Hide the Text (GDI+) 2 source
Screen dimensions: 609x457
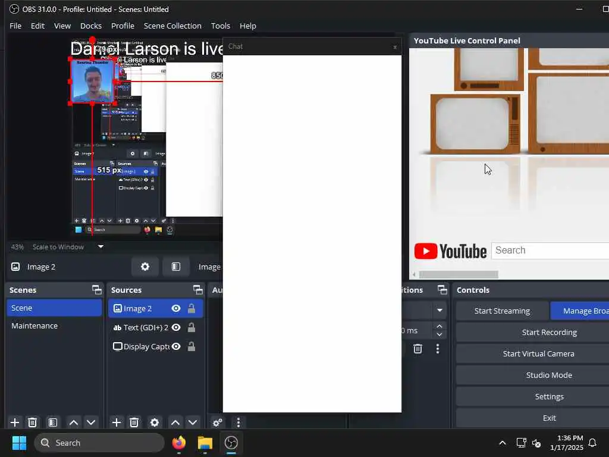coord(176,328)
